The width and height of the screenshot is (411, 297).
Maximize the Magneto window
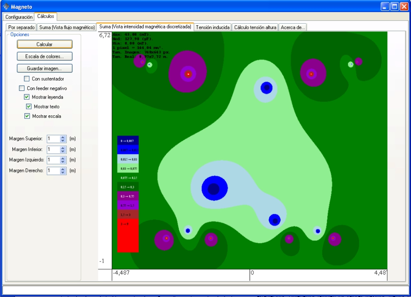pyautogui.click(x=394, y=7)
